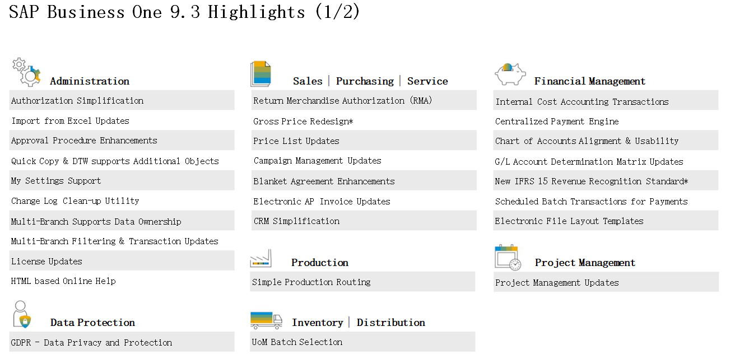Image resolution: width=735 pixels, height=359 pixels.
Task: Open HTML based Online Help entry
Action: pyautogui.click(x=63, y=281)
